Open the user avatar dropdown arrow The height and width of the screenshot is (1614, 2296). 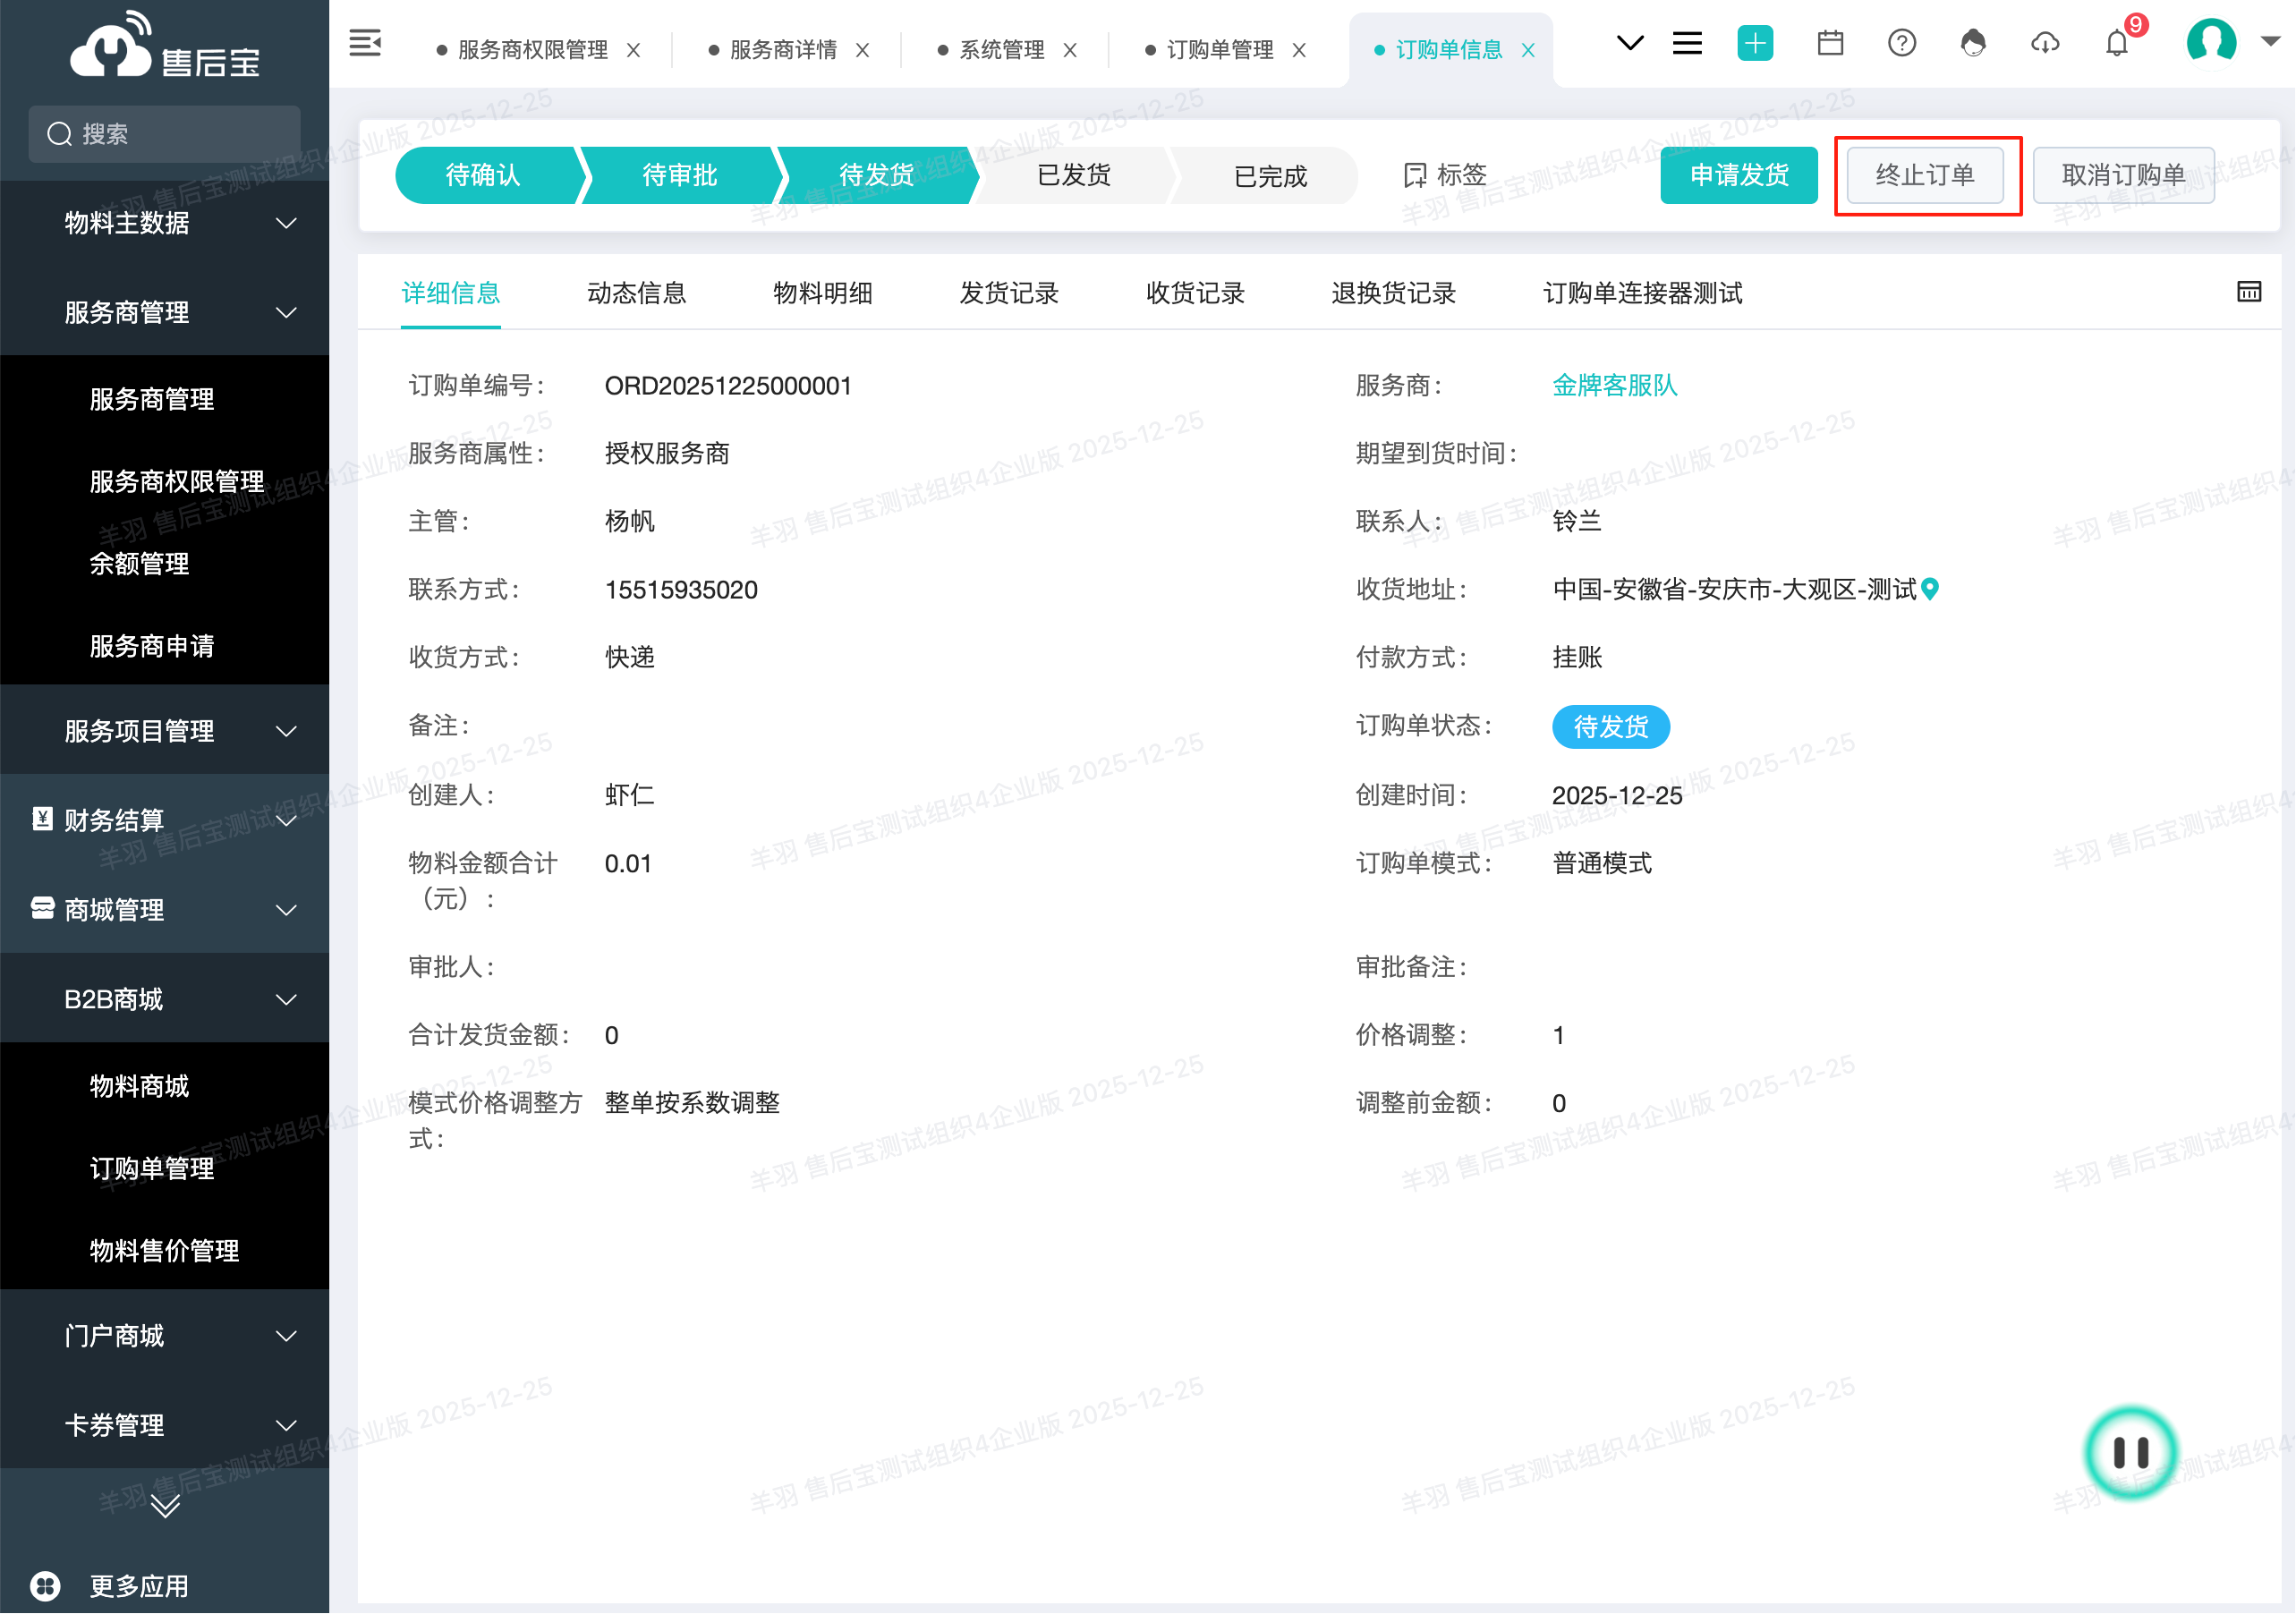[x=2270, y=42]
